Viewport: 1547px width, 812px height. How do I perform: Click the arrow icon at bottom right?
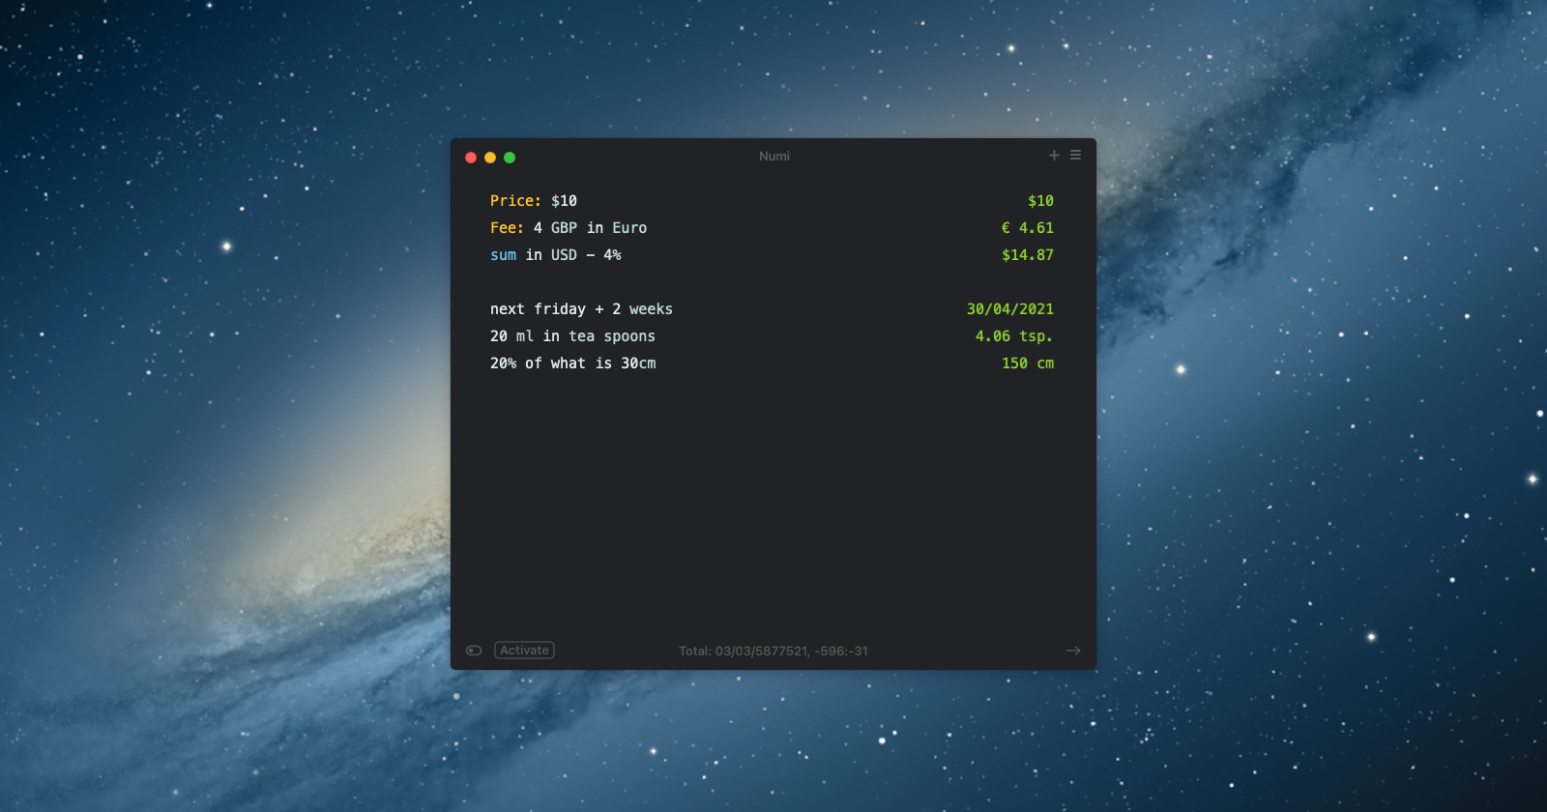tap(1073, 651)
